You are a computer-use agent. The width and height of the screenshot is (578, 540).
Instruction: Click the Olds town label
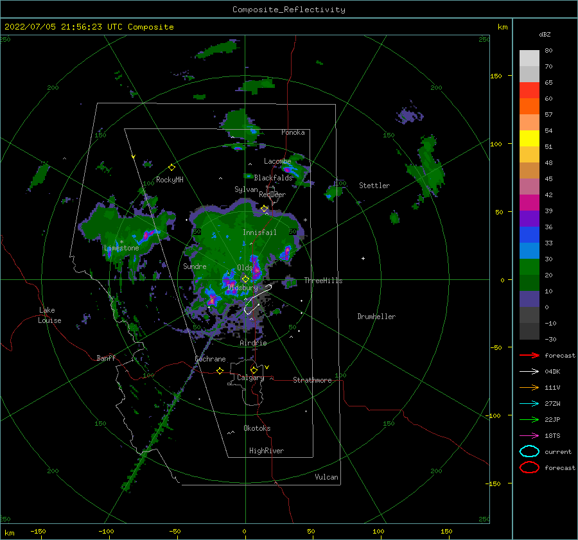click(245, 268)
